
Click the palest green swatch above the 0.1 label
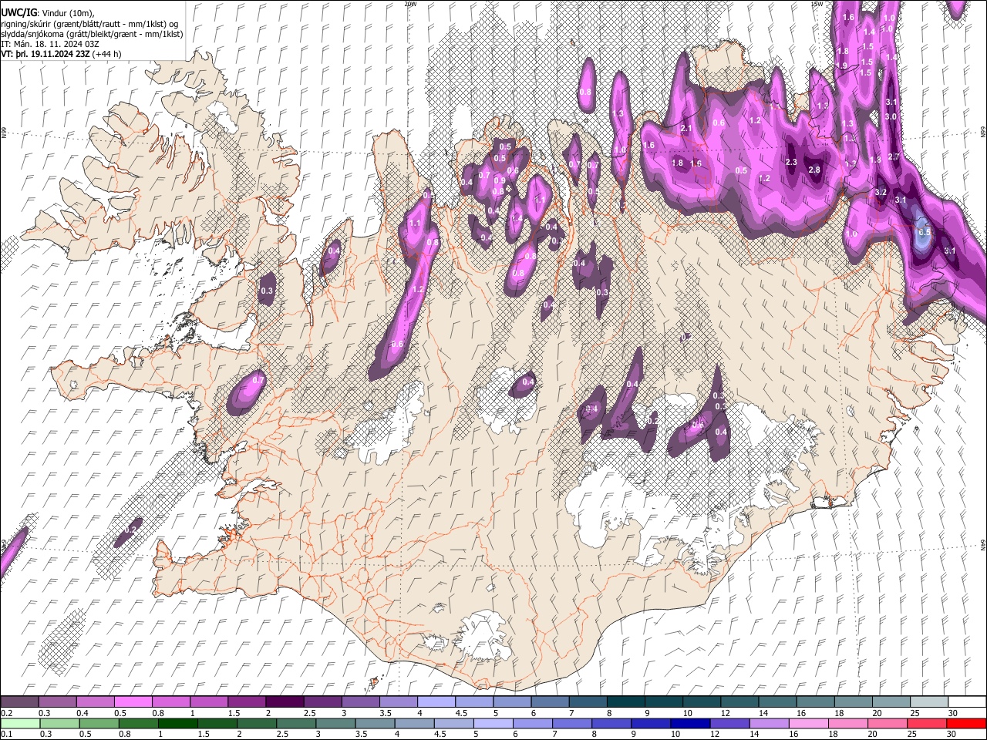tap(19, 723)
